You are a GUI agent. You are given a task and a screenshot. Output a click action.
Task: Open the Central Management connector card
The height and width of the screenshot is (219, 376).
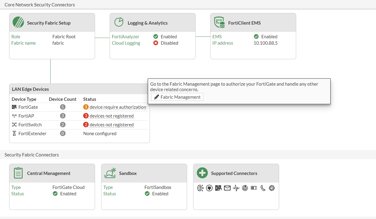click(x=49, y=173)
